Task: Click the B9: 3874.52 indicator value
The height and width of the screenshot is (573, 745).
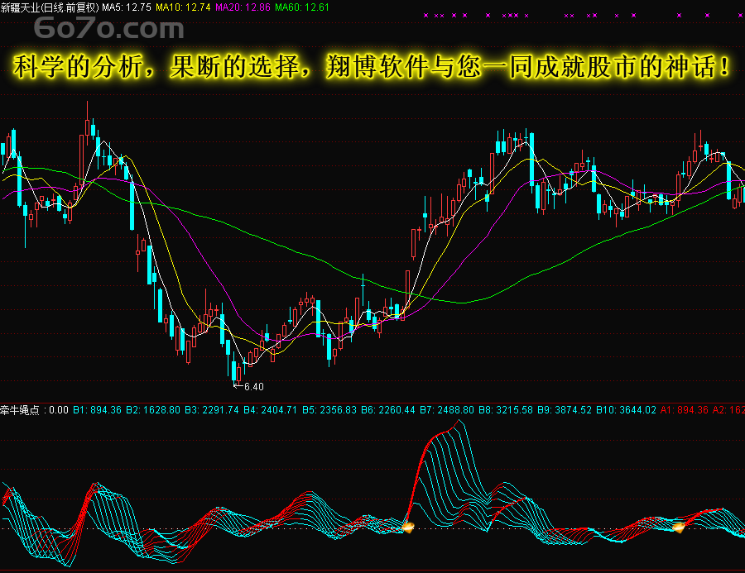Action: 564,410
